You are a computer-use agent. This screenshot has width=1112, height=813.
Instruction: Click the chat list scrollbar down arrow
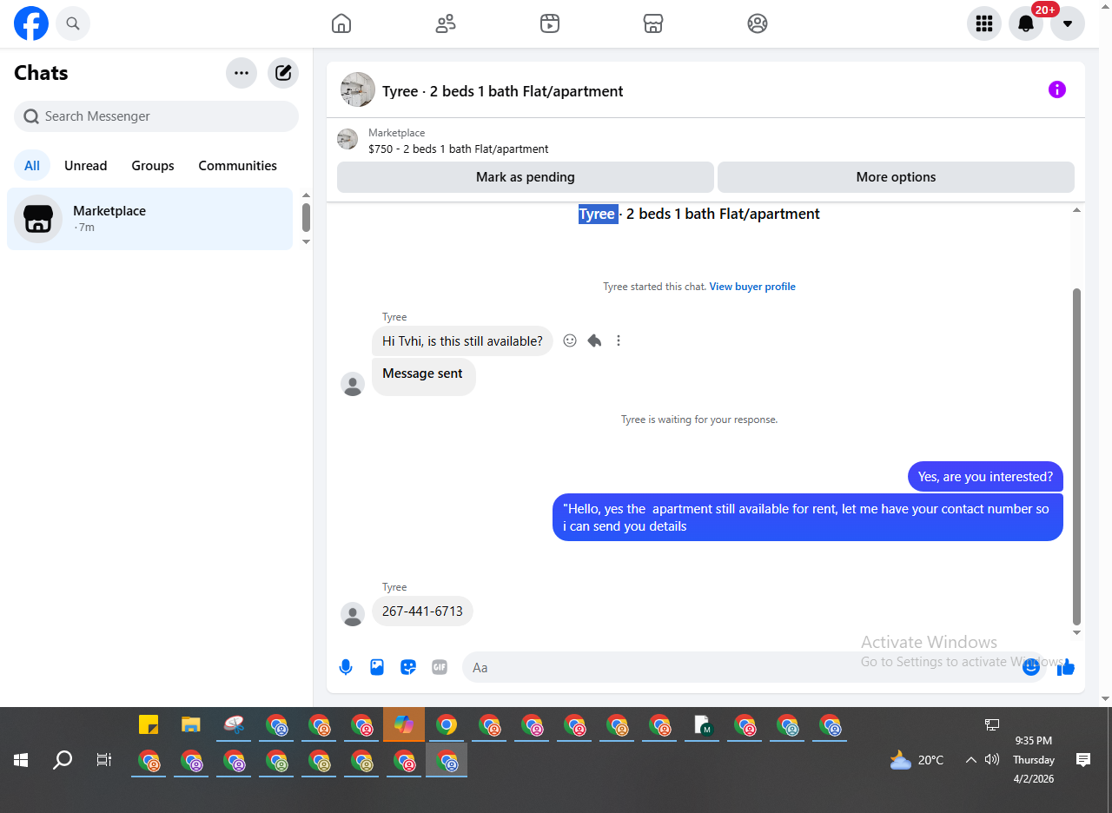coord(306,241)
